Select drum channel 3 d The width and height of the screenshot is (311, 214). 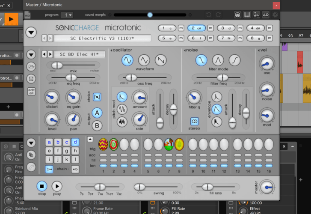point(226,28)
